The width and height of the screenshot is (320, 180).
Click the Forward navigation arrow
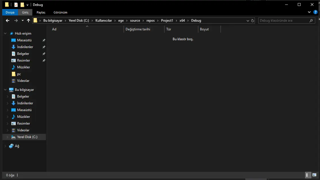16,20
